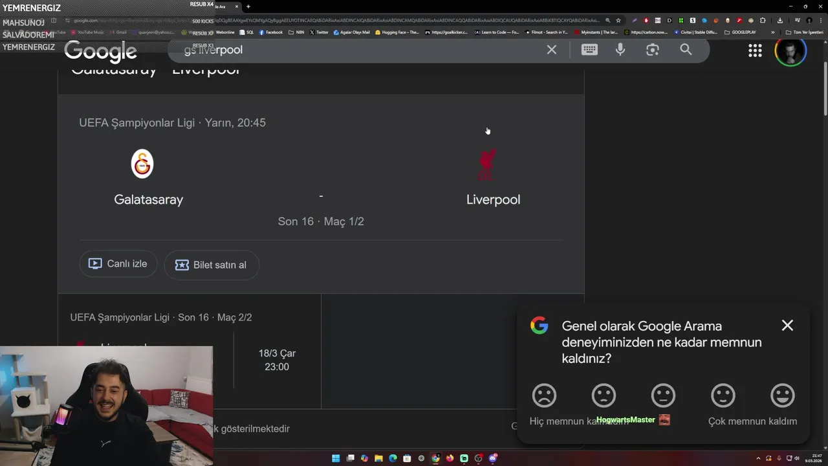
Task: Click the Galatasaray team crest
Action: coord(142,164)
